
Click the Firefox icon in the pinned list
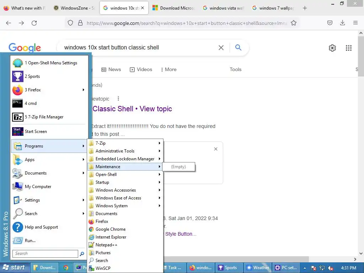pyautogui.click(x=18, y=90)
